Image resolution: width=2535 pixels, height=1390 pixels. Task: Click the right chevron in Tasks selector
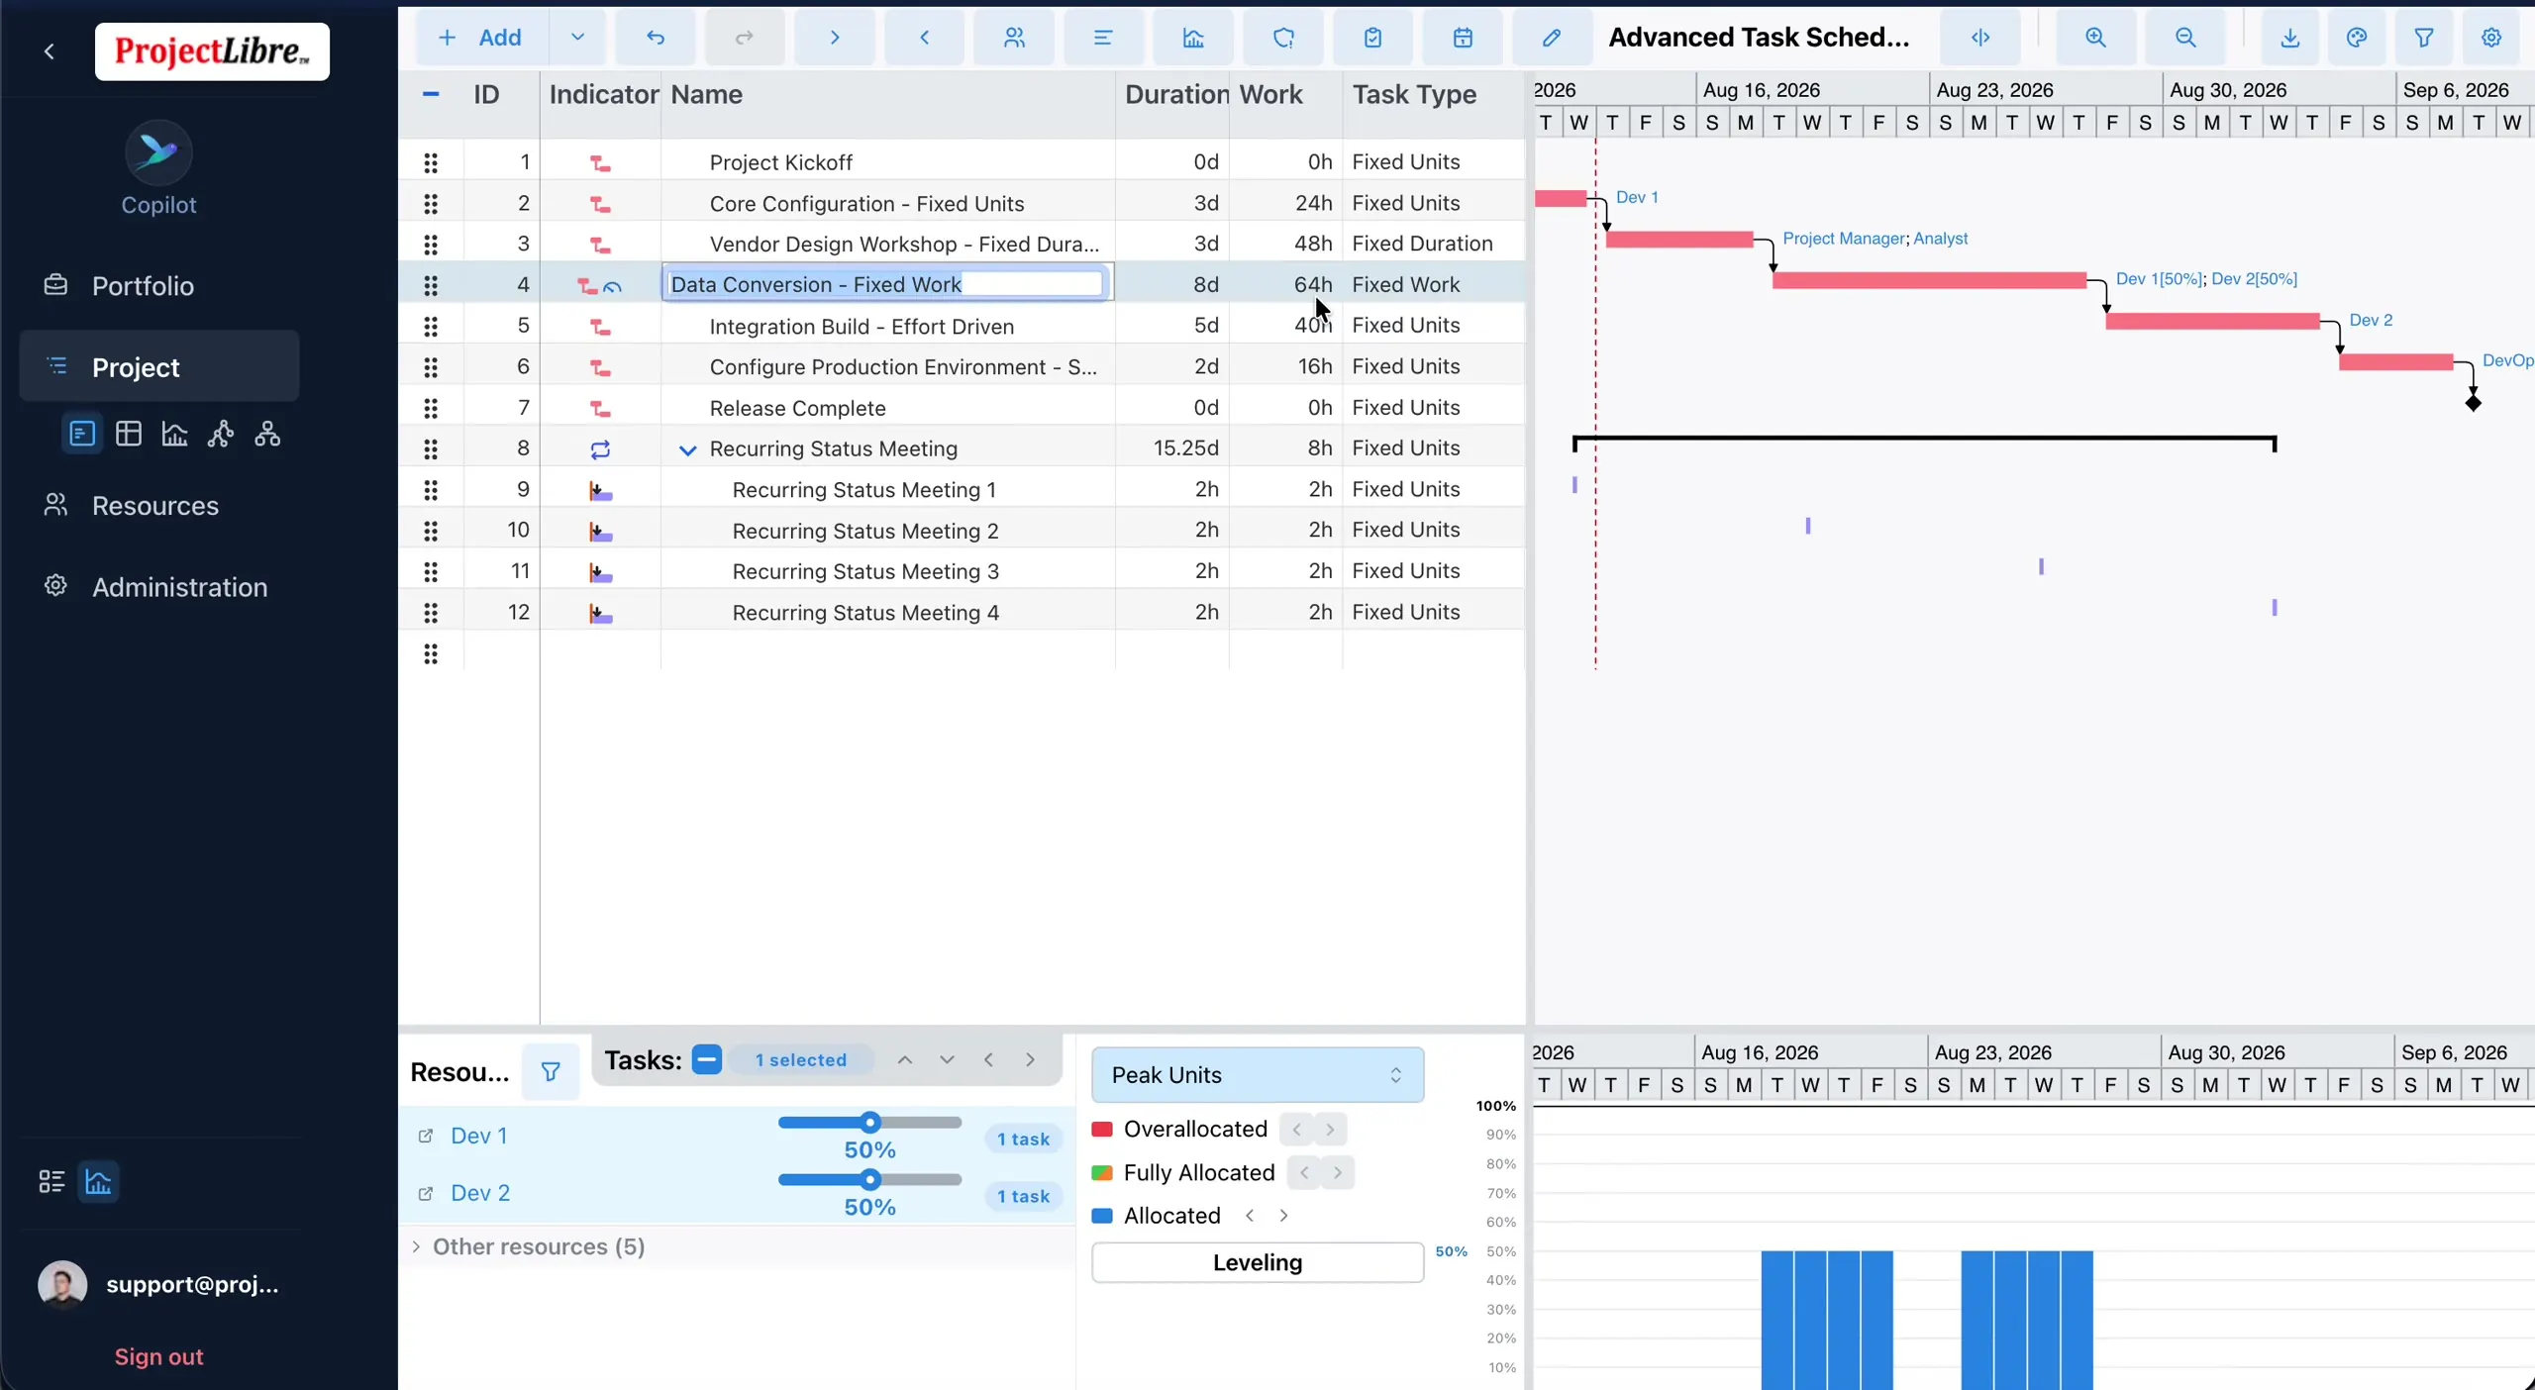pos(1030,1059)
